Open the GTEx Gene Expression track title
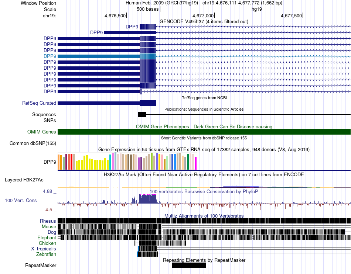 (x=204, y=149)
